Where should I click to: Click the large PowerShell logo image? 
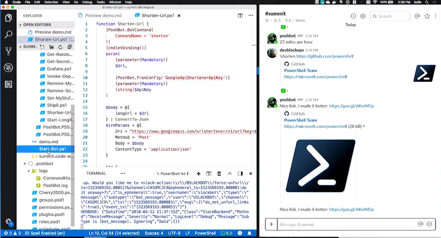point(320,166)
